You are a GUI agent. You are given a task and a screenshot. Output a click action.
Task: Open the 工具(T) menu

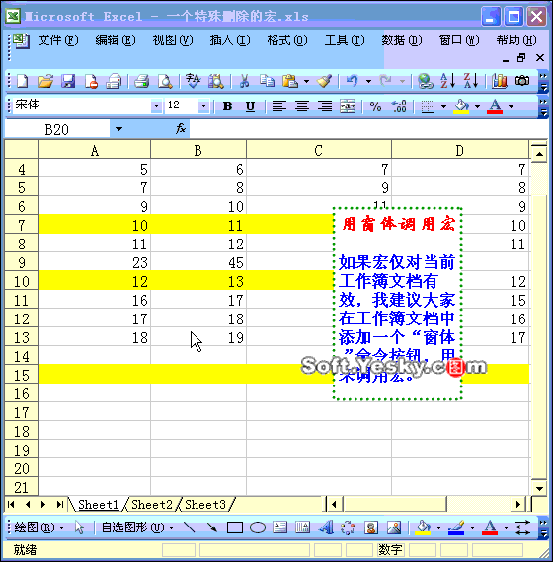(x=344, y=40)
